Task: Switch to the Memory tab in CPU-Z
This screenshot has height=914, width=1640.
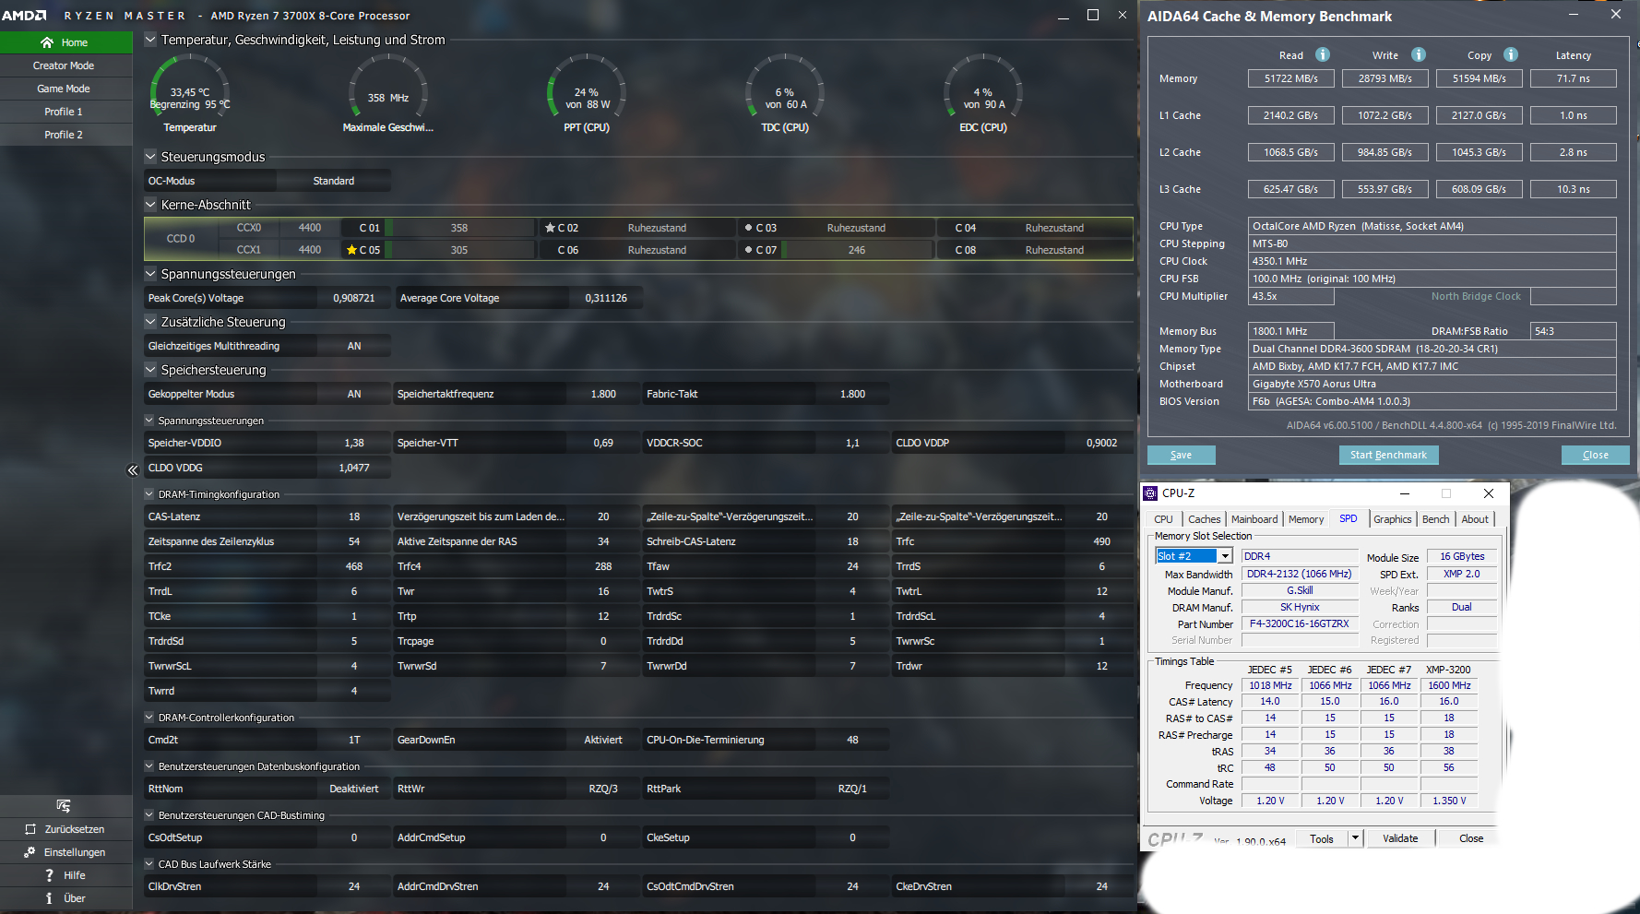Action: 1306,519
